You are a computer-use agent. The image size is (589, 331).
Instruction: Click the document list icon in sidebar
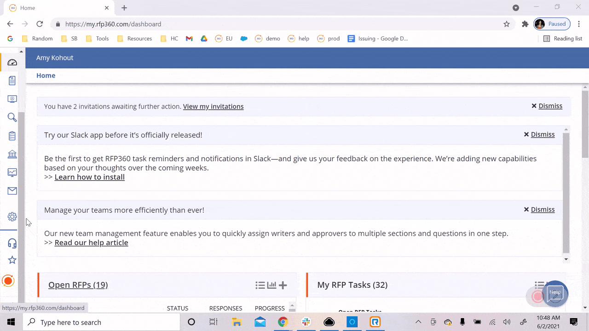point(12,80)
